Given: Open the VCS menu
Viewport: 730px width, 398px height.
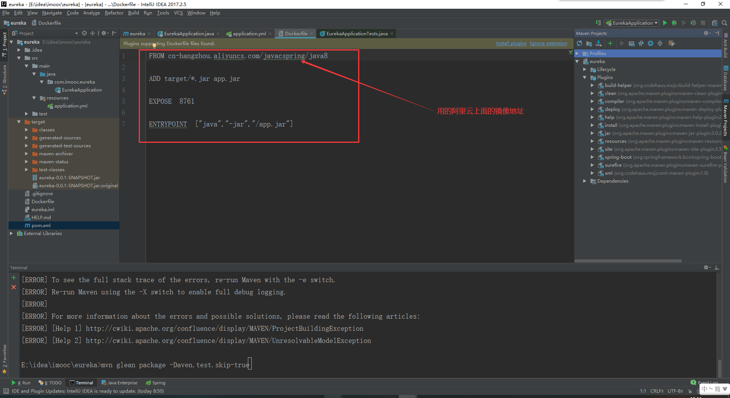Looking at the screenshot, I should point(178,13).
